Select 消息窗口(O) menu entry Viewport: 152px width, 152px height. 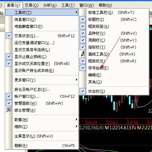point(42,19)
